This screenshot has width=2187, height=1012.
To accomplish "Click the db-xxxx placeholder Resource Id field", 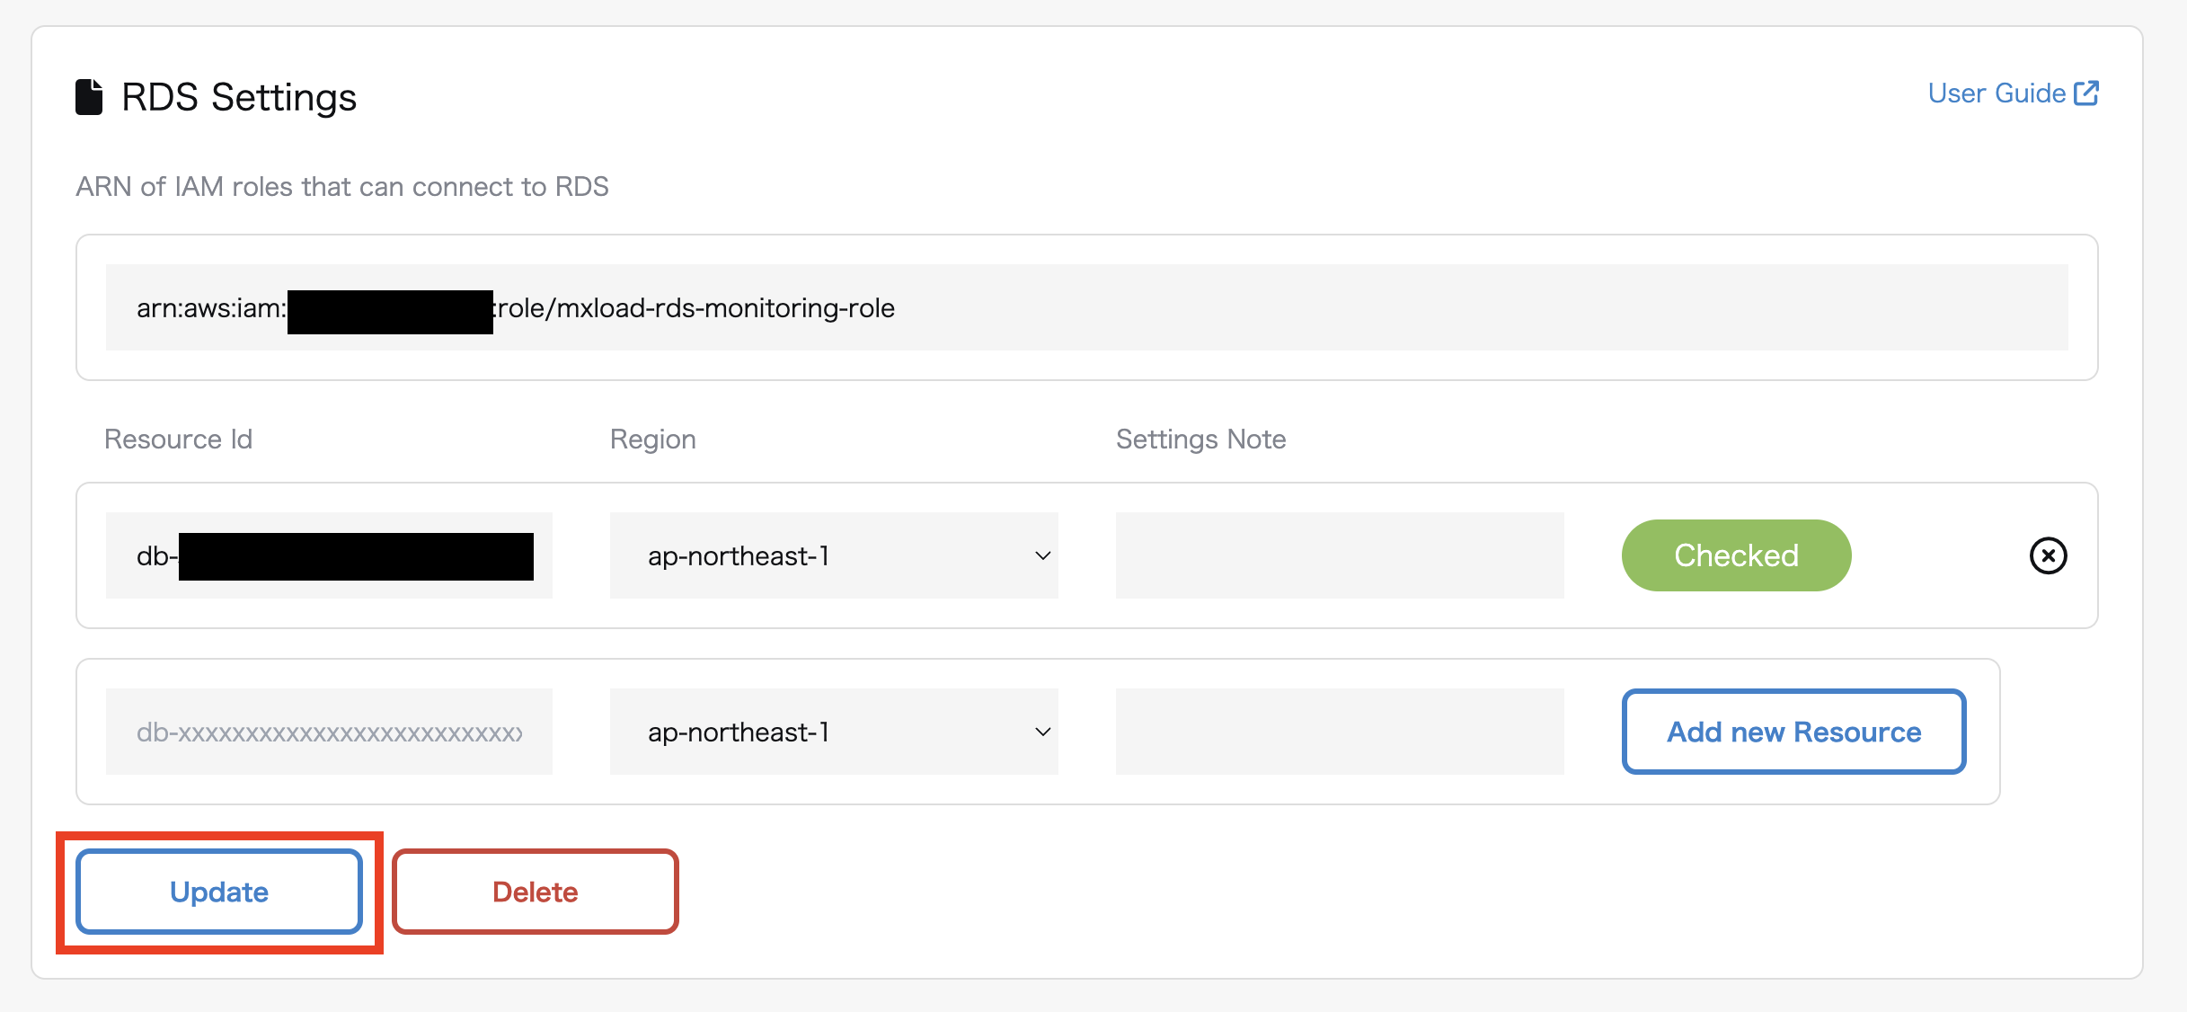I will [x=329, y=732].
